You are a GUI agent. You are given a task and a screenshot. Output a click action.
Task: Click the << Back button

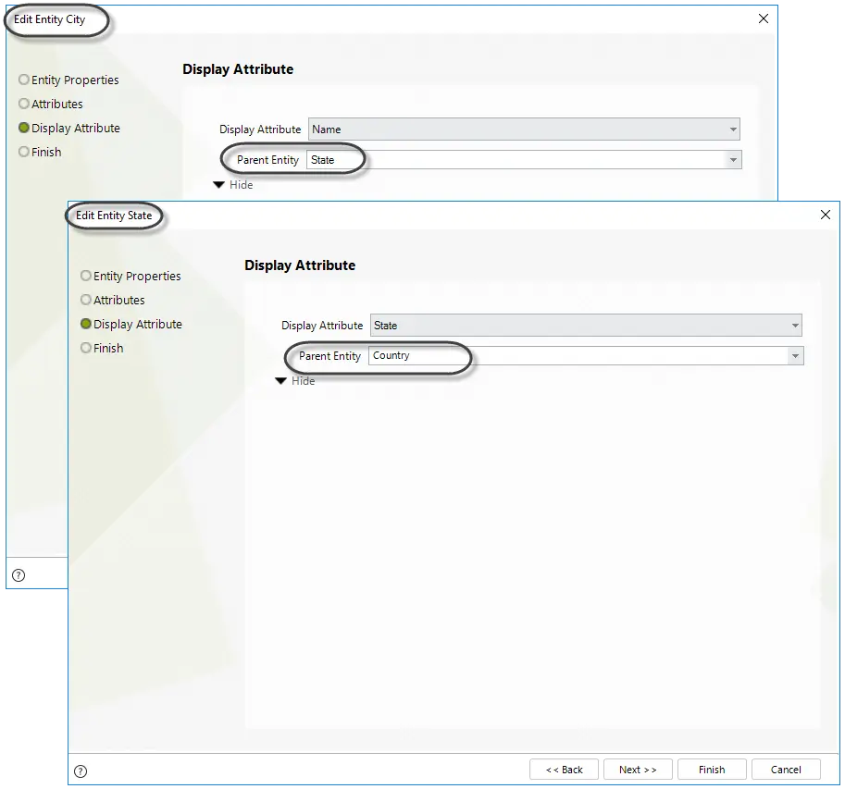click(x=564, y=770)
